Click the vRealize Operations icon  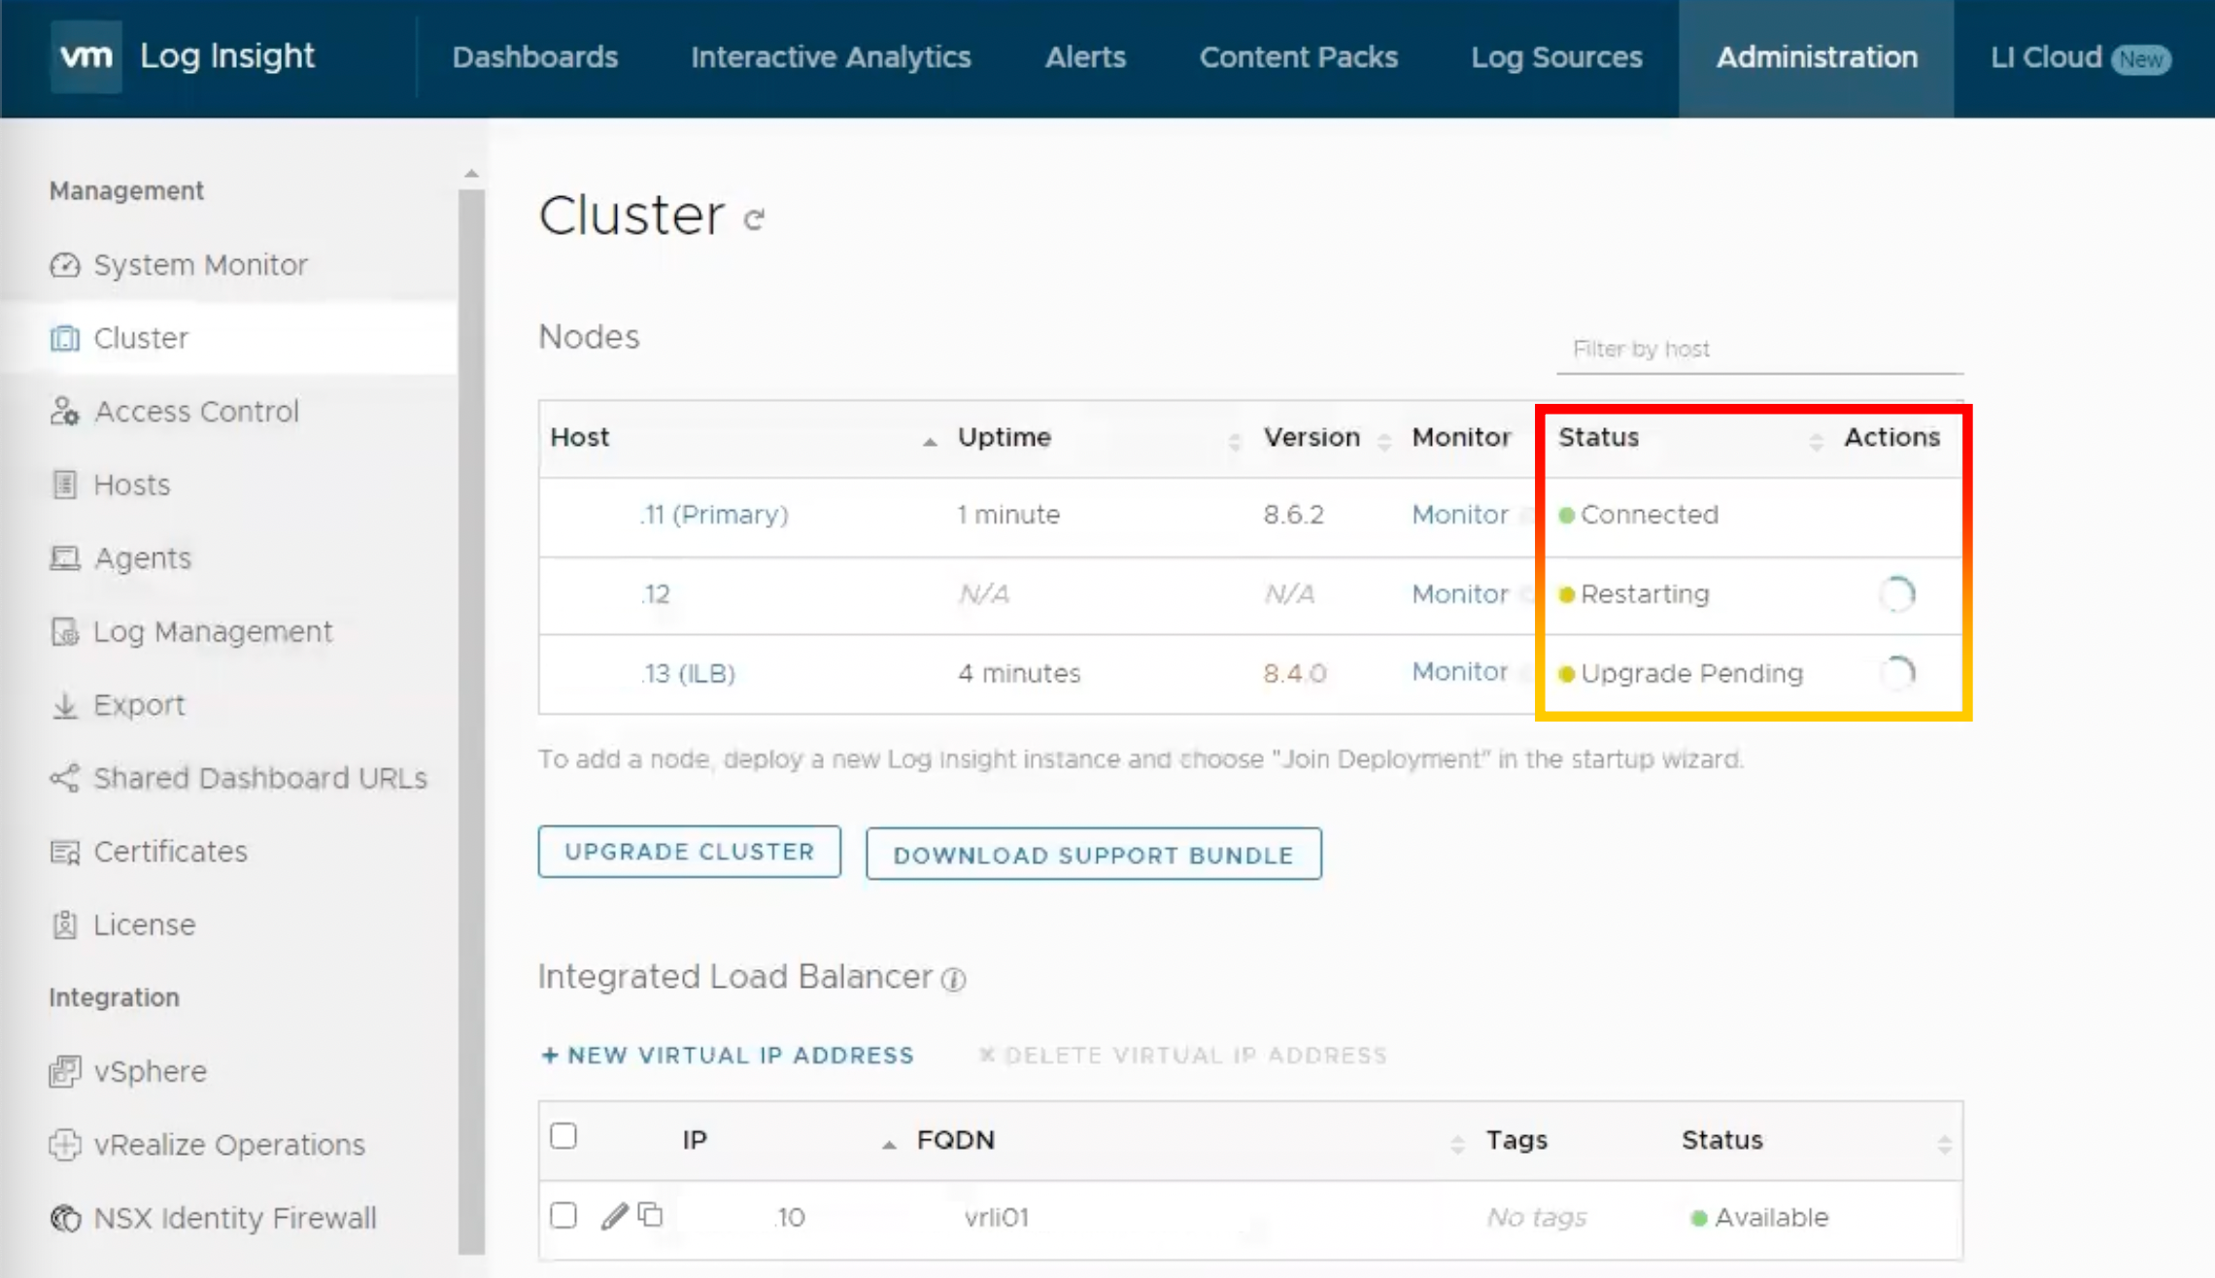click(65, 1145)
